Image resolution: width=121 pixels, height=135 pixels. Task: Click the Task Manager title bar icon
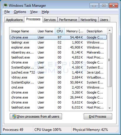[x=5, y=5]
